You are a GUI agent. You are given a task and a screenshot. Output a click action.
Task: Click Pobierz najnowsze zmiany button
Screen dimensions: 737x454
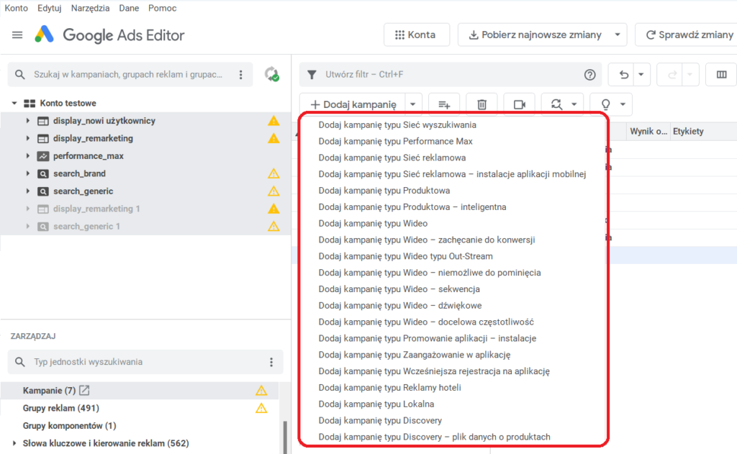(x=535, y=35)
